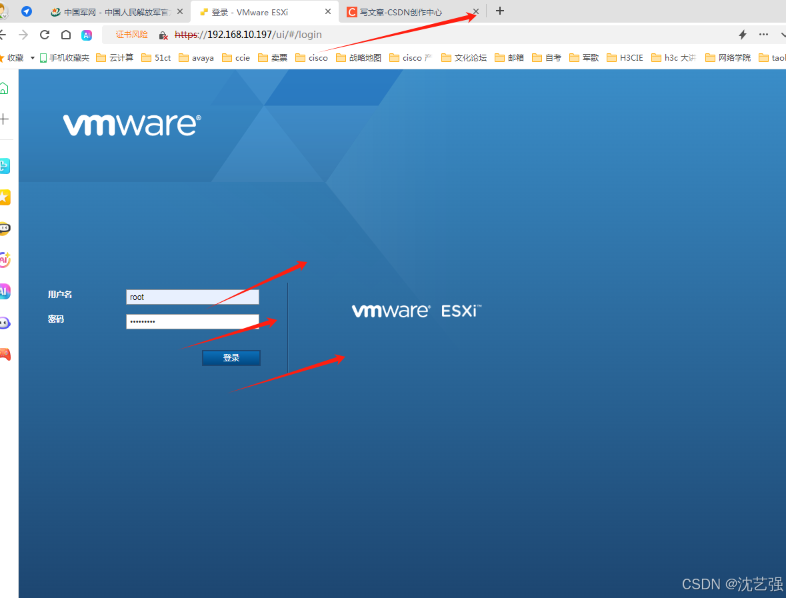Open the sidebar gradient AI square icon
786x598 pixels.
point(5,291)
